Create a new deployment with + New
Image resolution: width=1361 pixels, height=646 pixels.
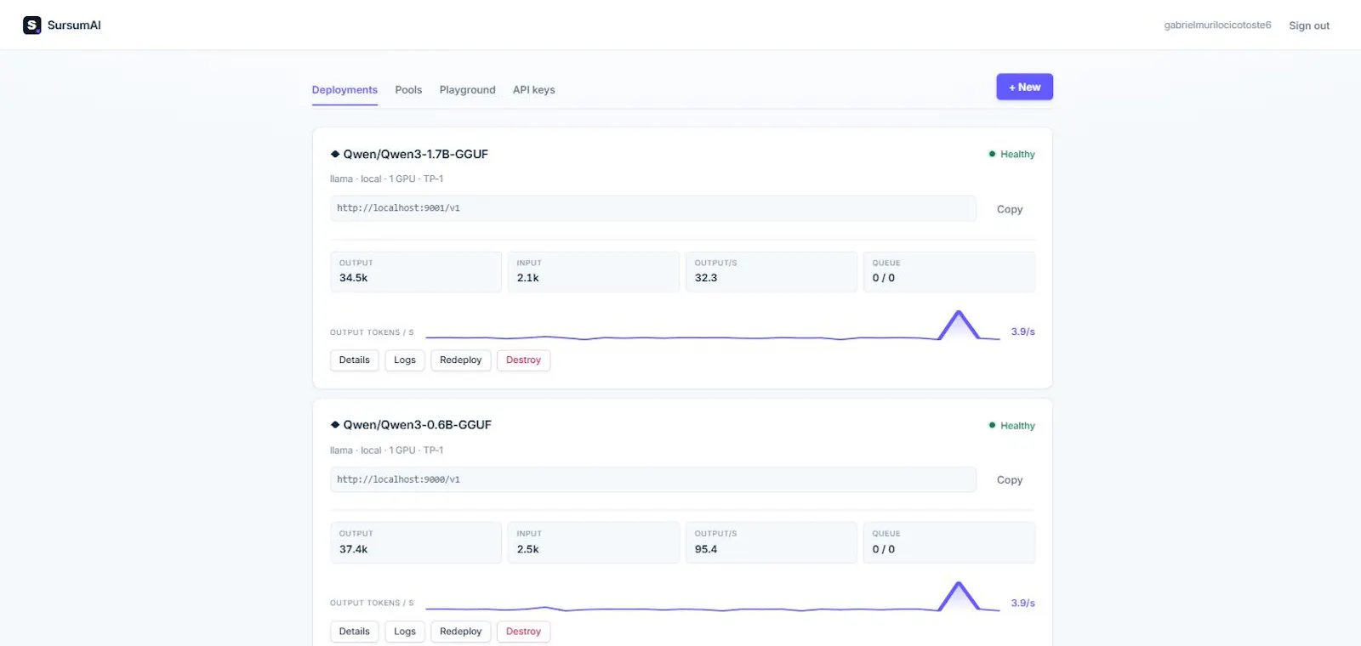[1024, 87]
